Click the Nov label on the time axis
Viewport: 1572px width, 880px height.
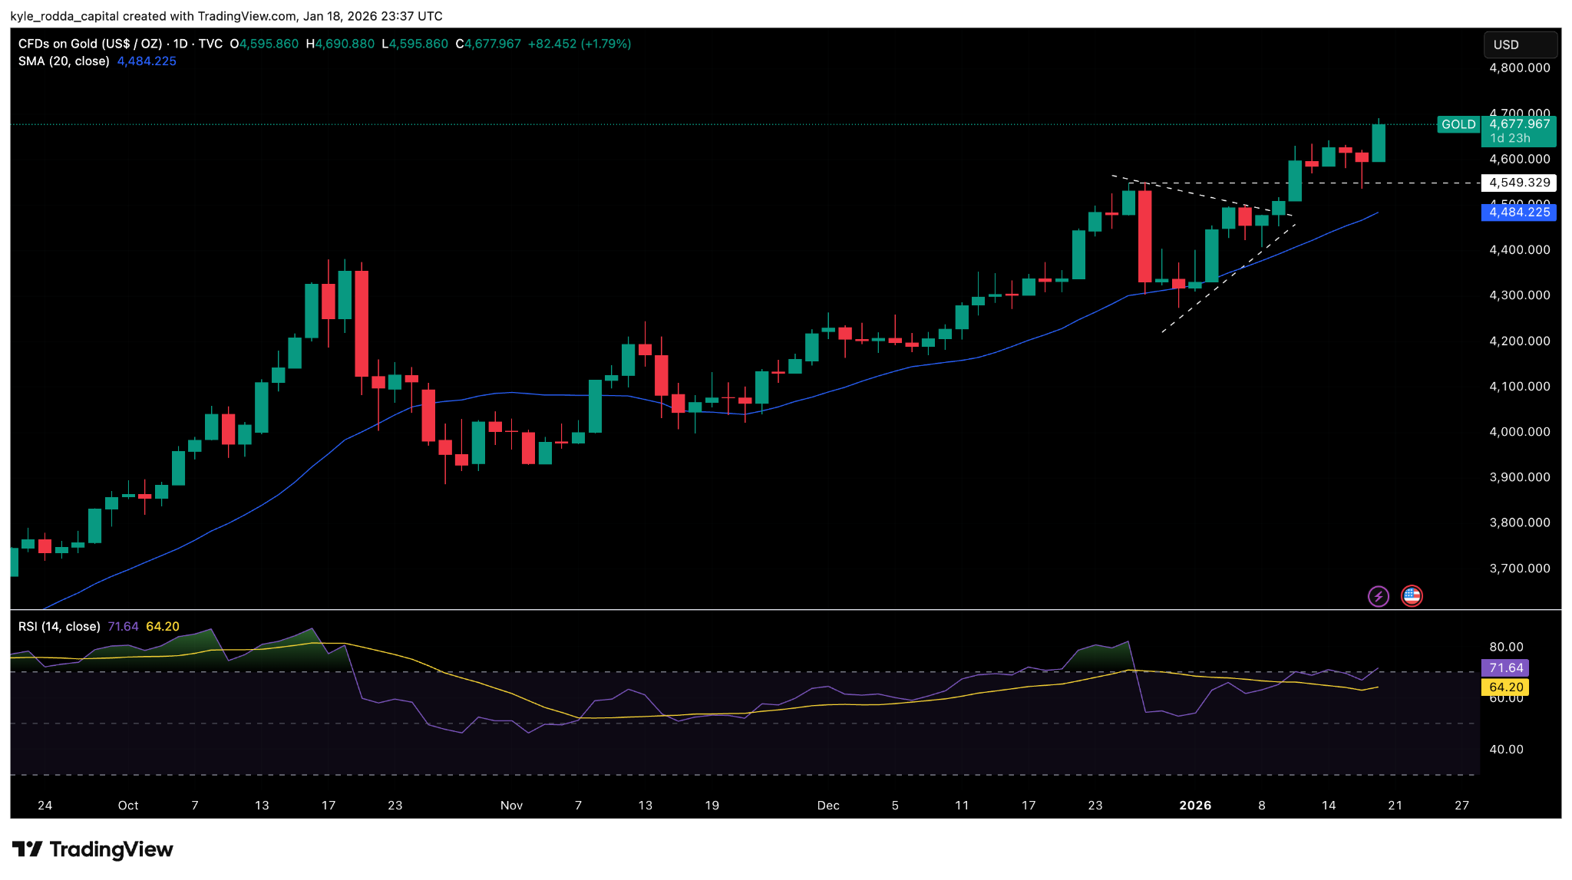point(511,806)
